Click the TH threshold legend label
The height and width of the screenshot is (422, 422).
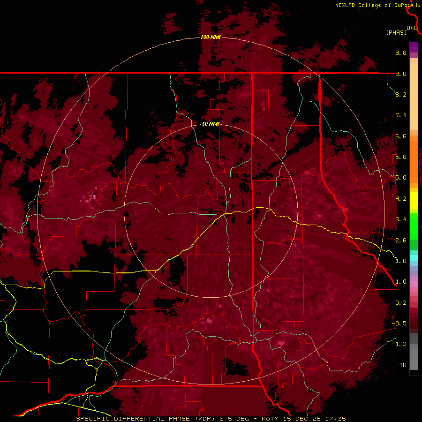(x=403, y=365)
